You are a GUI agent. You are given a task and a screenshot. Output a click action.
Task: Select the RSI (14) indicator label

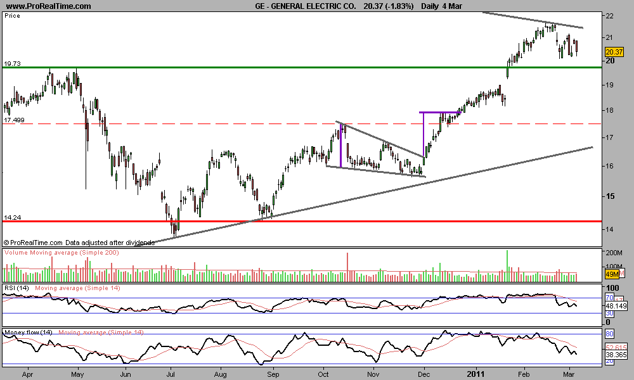click(16, 288)
